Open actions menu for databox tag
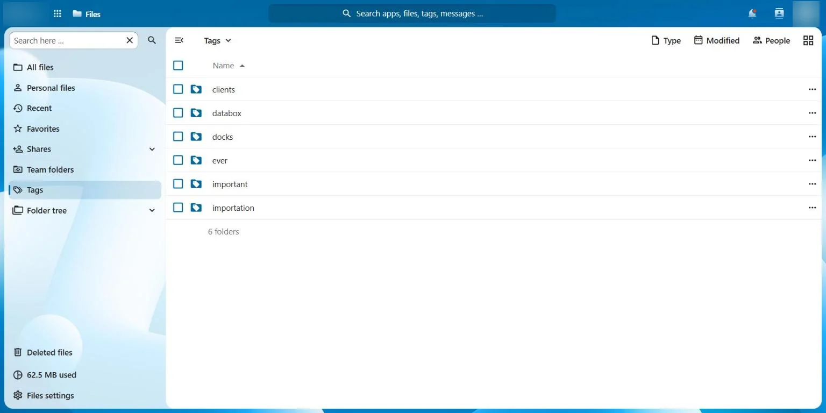The width and height of the screenshot is (826, 413). point(812,113)
